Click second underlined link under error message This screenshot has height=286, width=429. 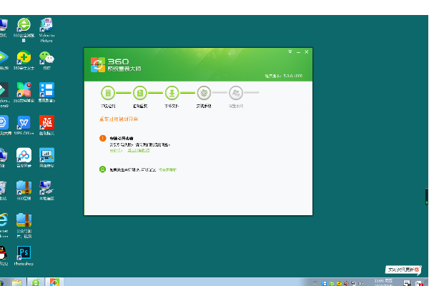(x=138, y=150)
